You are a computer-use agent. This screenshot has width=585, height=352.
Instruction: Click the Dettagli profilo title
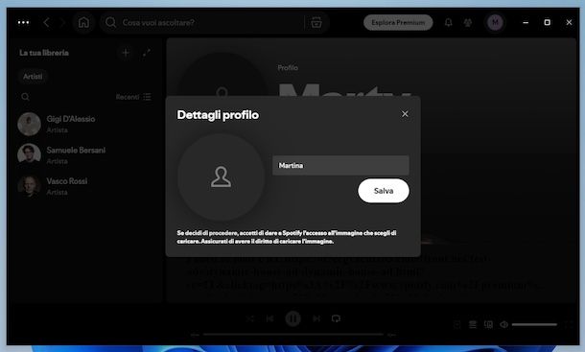click(218, 115)
